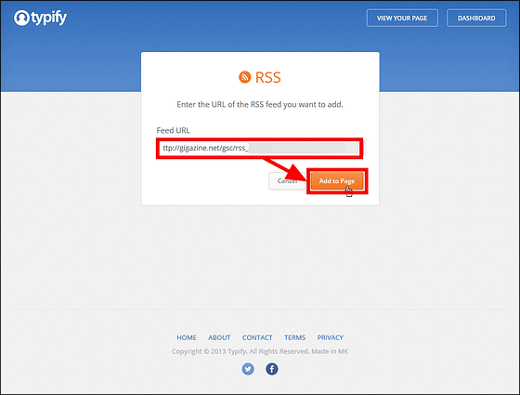Click the Typify copyright notice text
Image resolution: width=520 pixels, height=395 pixels.
260,351
